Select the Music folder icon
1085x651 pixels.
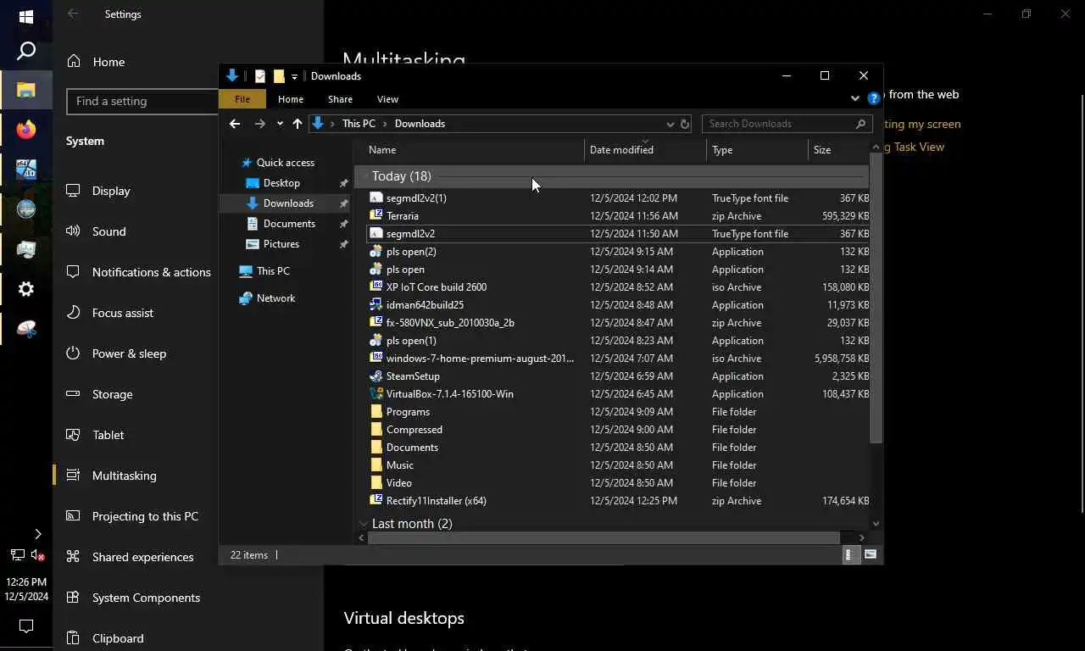[376, 465]
